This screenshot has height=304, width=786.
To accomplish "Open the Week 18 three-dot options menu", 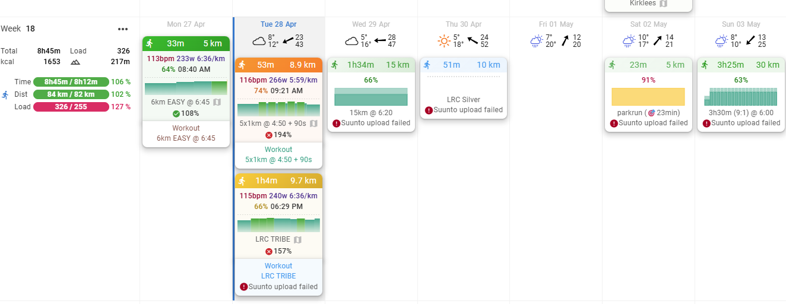I will coord(123,29).
